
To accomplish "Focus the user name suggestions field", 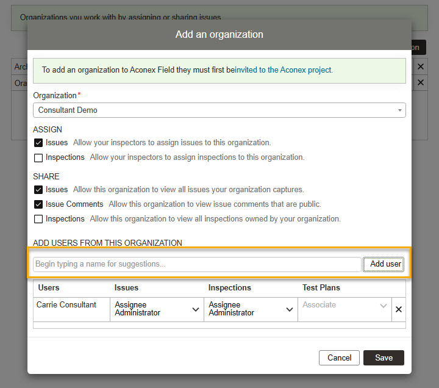I will [x=196, y=264].
